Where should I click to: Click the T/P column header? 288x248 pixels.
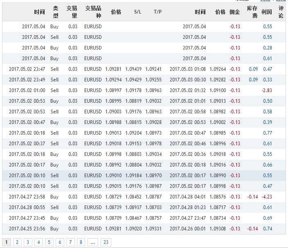tap(157, 12)
